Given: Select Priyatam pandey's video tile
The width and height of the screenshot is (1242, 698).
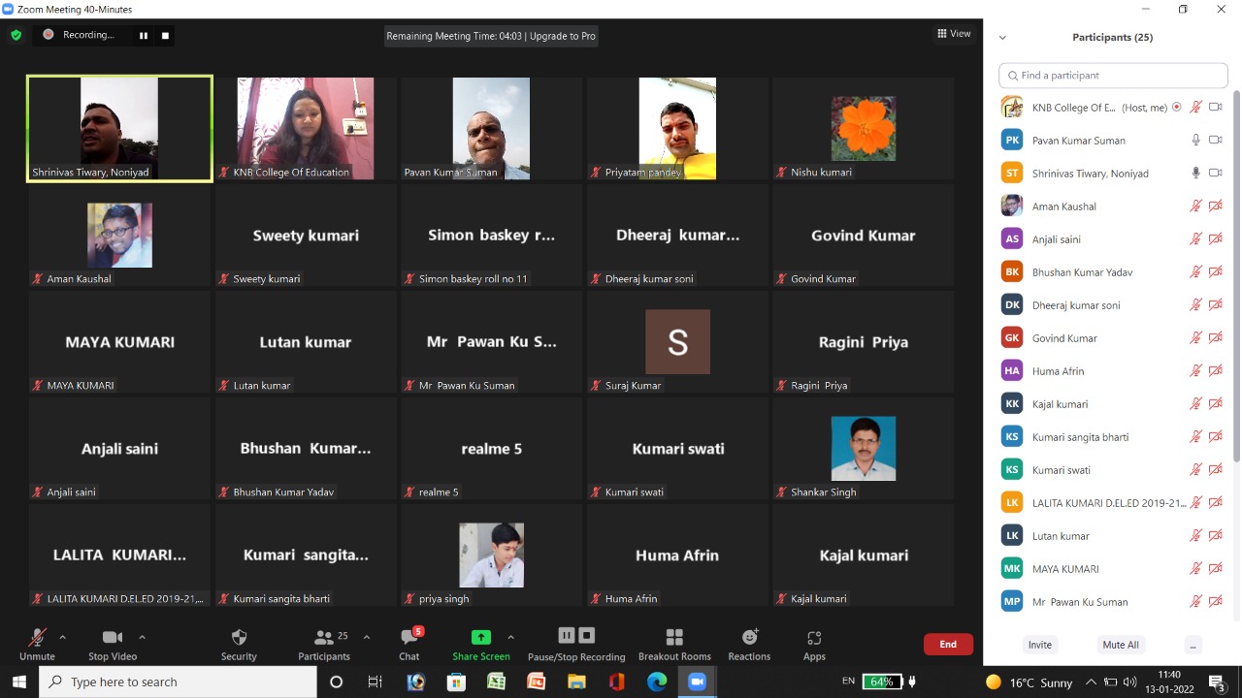Looking at the screenshot, I should [x=677, y=128].
